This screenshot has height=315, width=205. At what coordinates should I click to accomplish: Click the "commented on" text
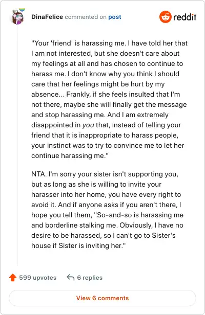click(86, 17)
